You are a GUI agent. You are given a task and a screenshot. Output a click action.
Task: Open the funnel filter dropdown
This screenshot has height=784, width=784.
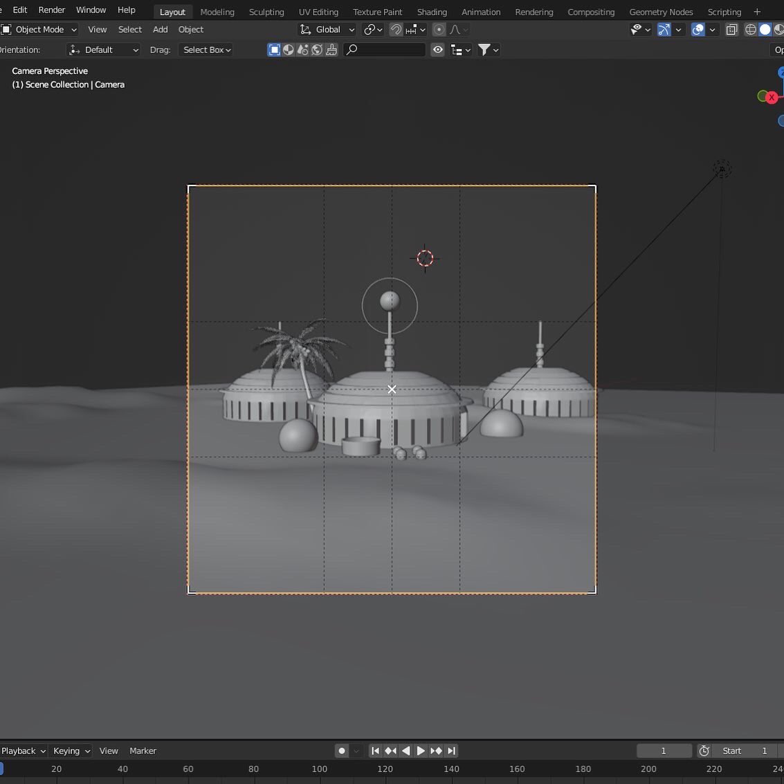pos(488,50)
